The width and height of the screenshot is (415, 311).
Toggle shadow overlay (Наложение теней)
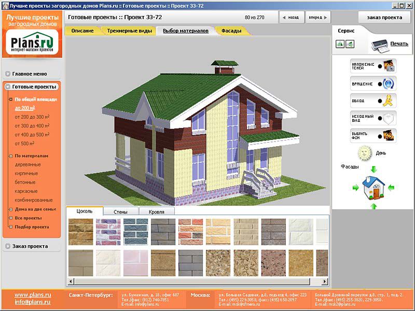pyautogui.click(x=388, y=66)
